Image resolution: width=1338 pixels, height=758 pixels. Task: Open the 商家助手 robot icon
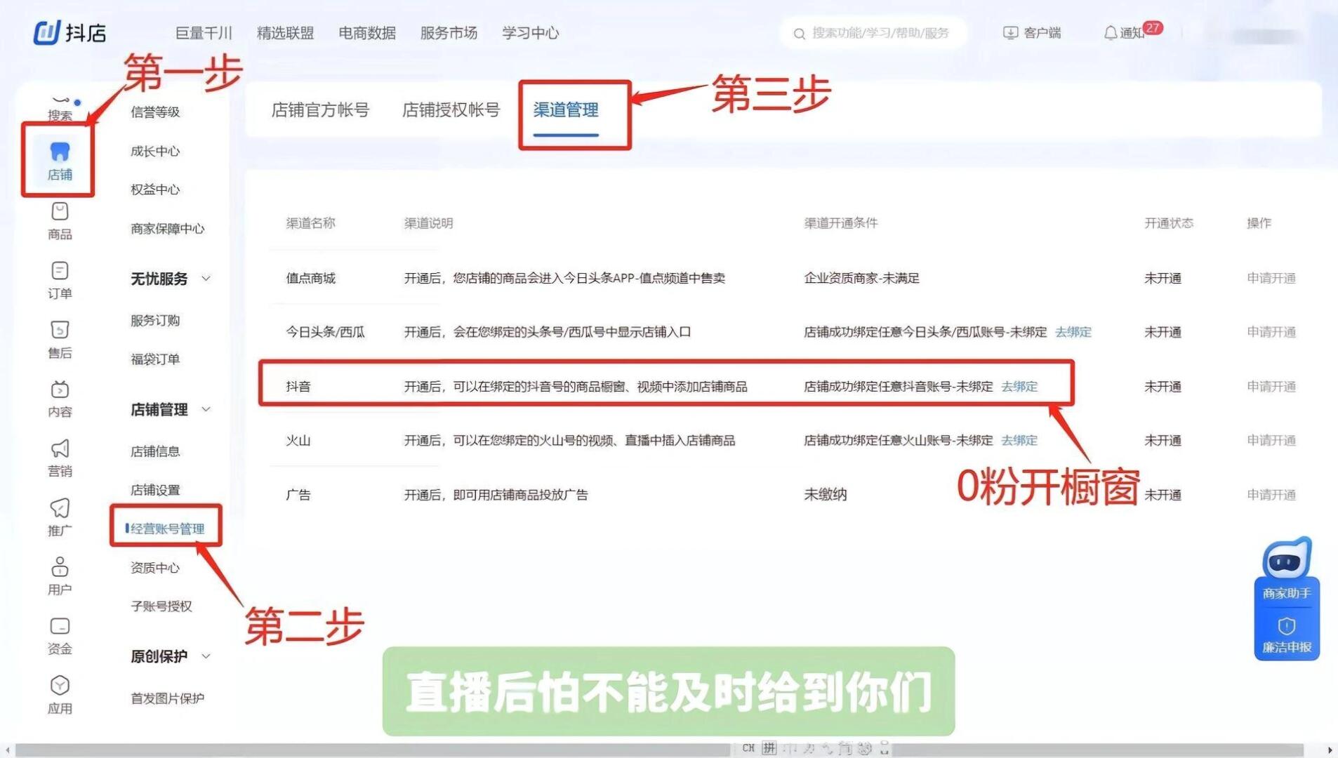pos(1287,559)
